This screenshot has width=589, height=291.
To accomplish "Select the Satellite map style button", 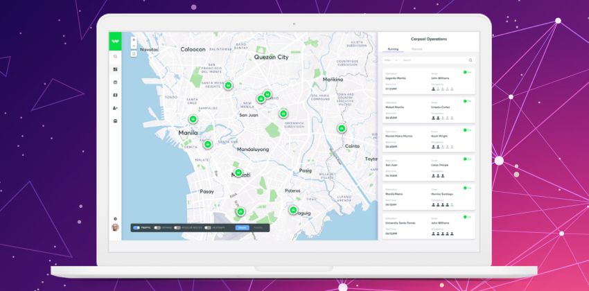I will click(x=258, y=227).
